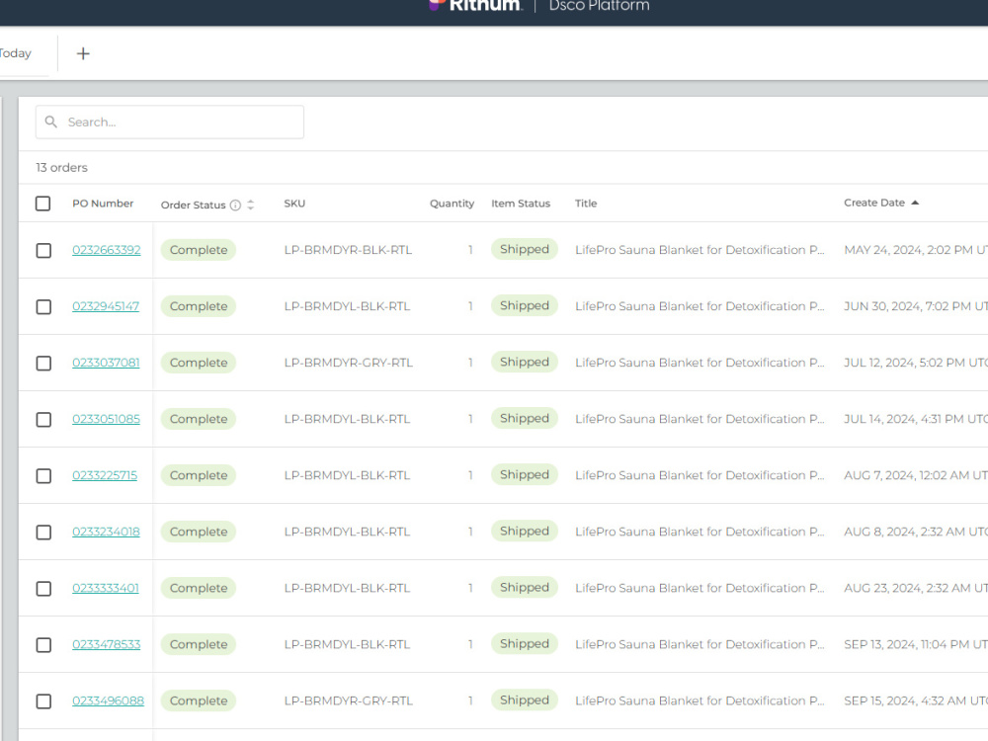Click the date MAY 24, 2024, 2:02 PM
Screen dimensions: 988x741
(x=916, y=250)
